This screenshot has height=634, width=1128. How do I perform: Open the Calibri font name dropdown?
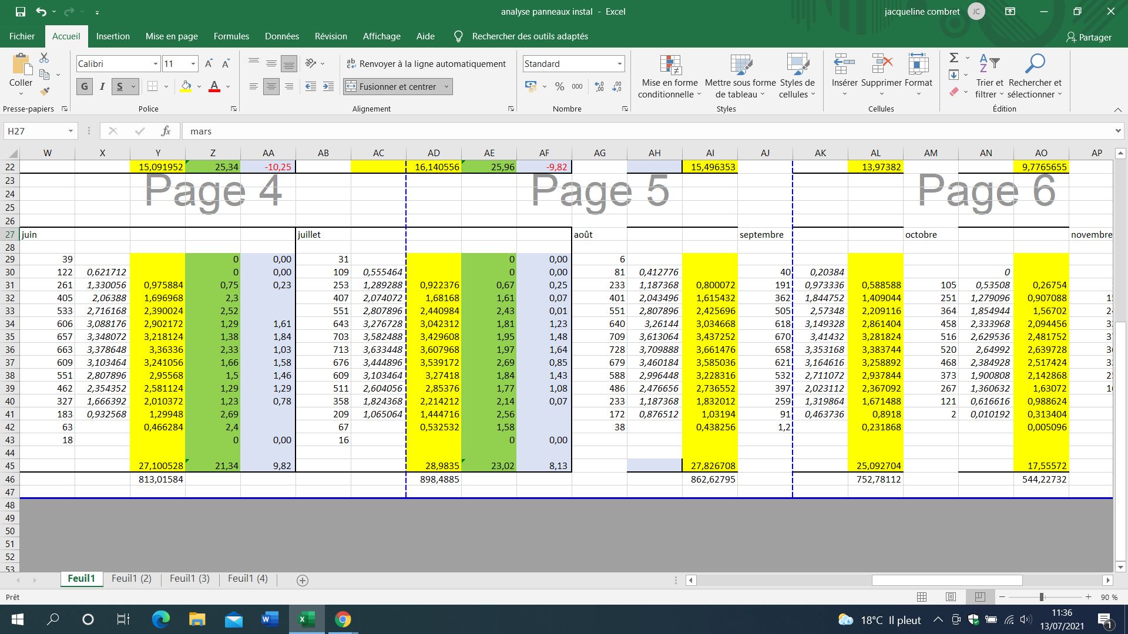click(156, 63)
